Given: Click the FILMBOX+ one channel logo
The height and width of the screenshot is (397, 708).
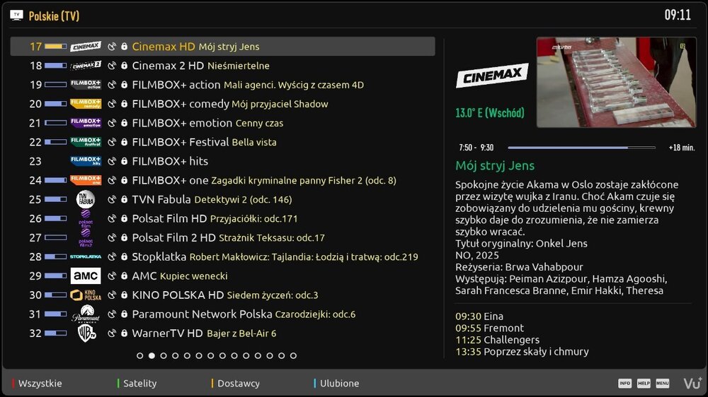Looking at the screenshot, I should (x=86, y=180).
